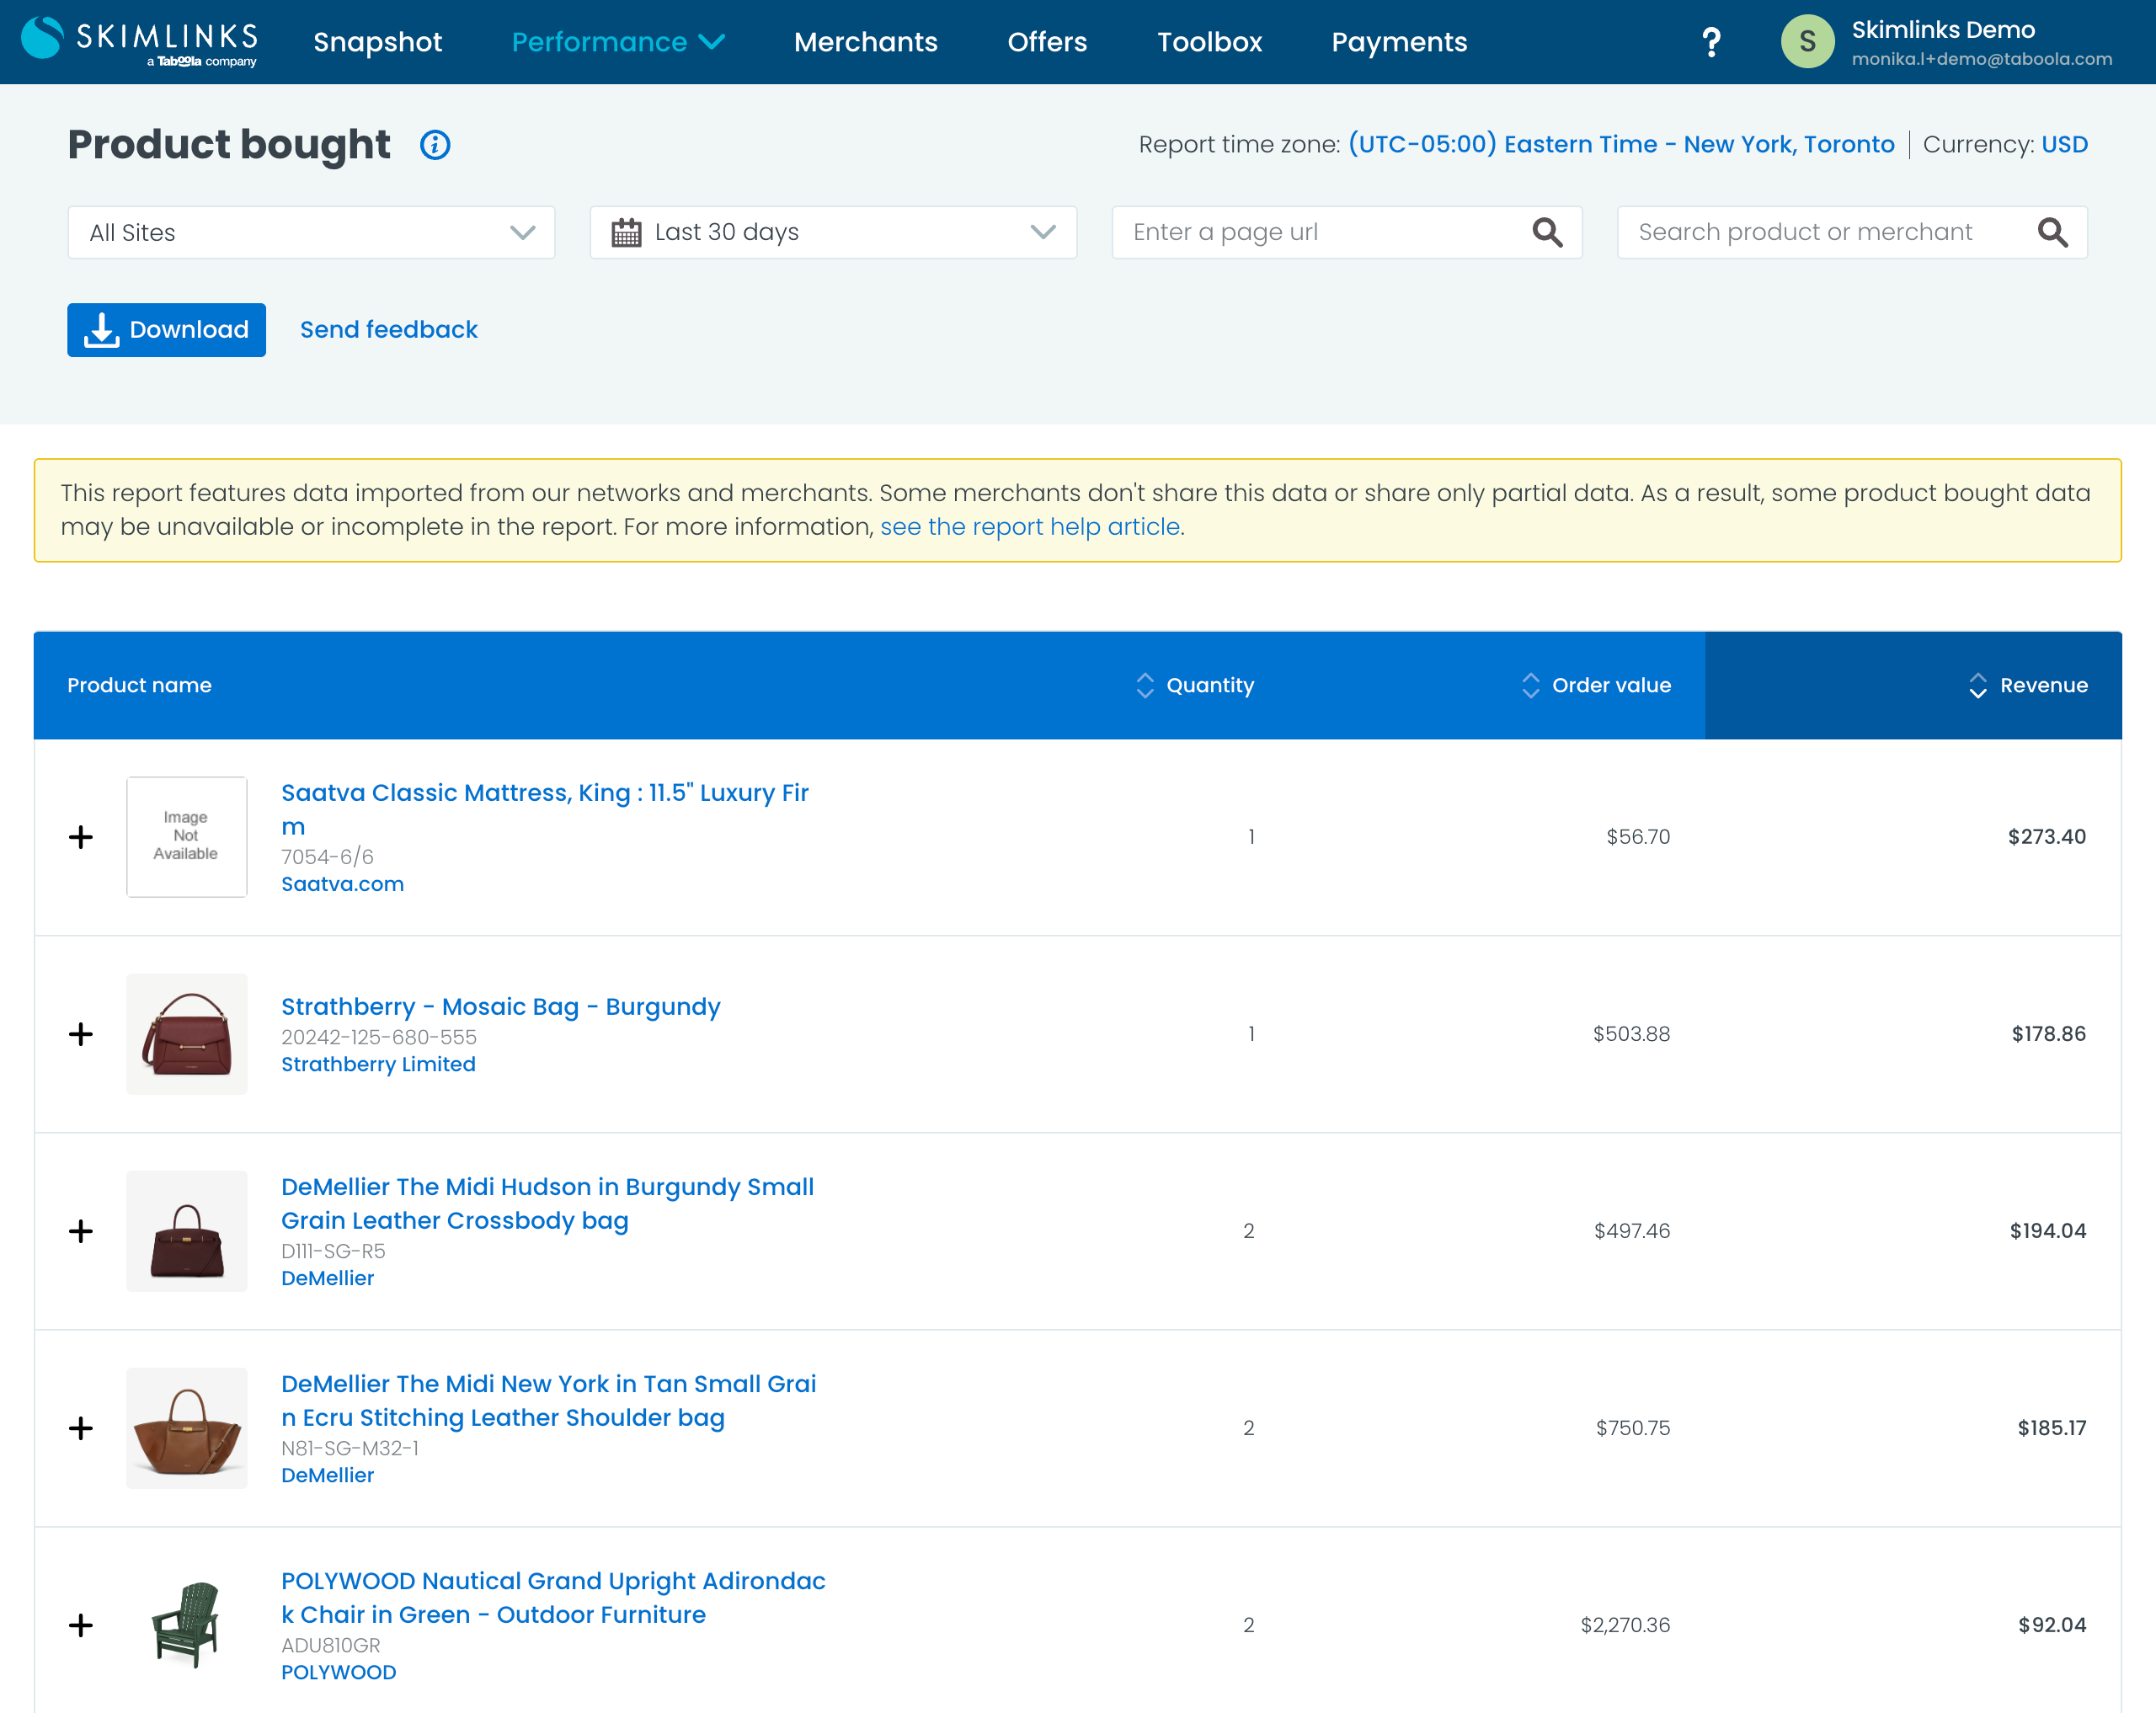Click the Enter a page url field
The image size is (2156, 1713).
click(x=1320, y=233)
